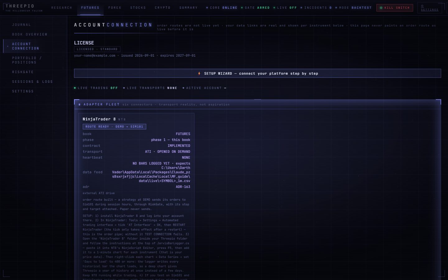
Task: Click the Adapter Fleet panel heading
Action: 101,105
